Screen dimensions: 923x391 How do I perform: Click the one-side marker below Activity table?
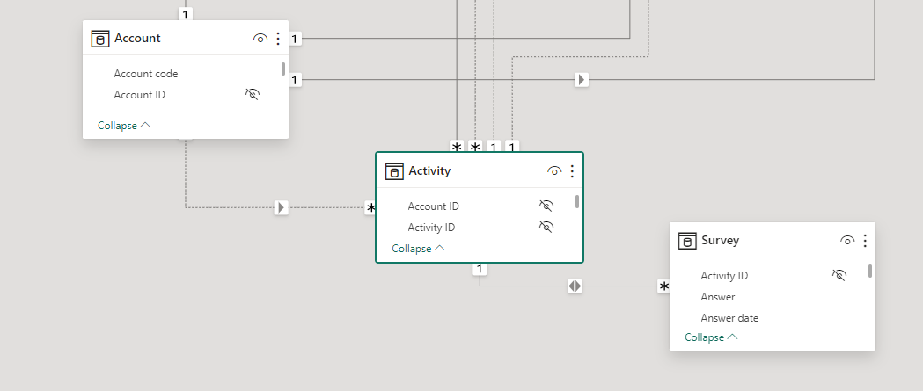(480, 269)
